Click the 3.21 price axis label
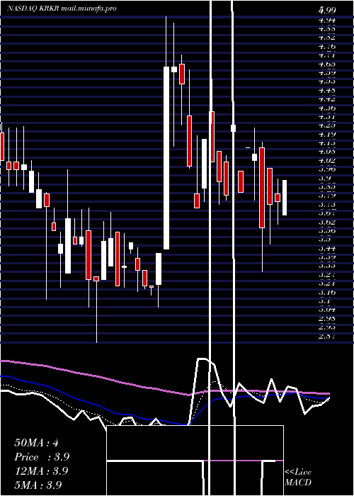This screenshot has width=354, height=496. (327, 283)
